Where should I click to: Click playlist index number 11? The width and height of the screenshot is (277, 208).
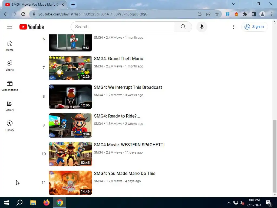(44, 183)
